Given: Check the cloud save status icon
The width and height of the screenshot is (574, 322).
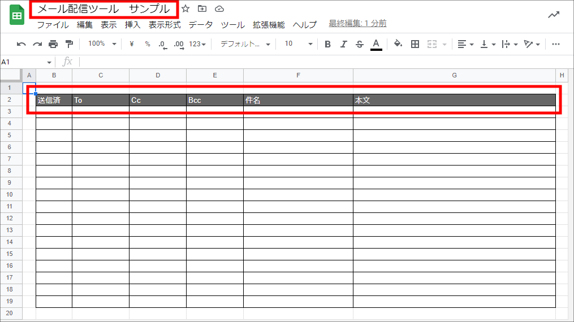Looking at the screenshot, I should pyautogui.click(x=219, y=9).
